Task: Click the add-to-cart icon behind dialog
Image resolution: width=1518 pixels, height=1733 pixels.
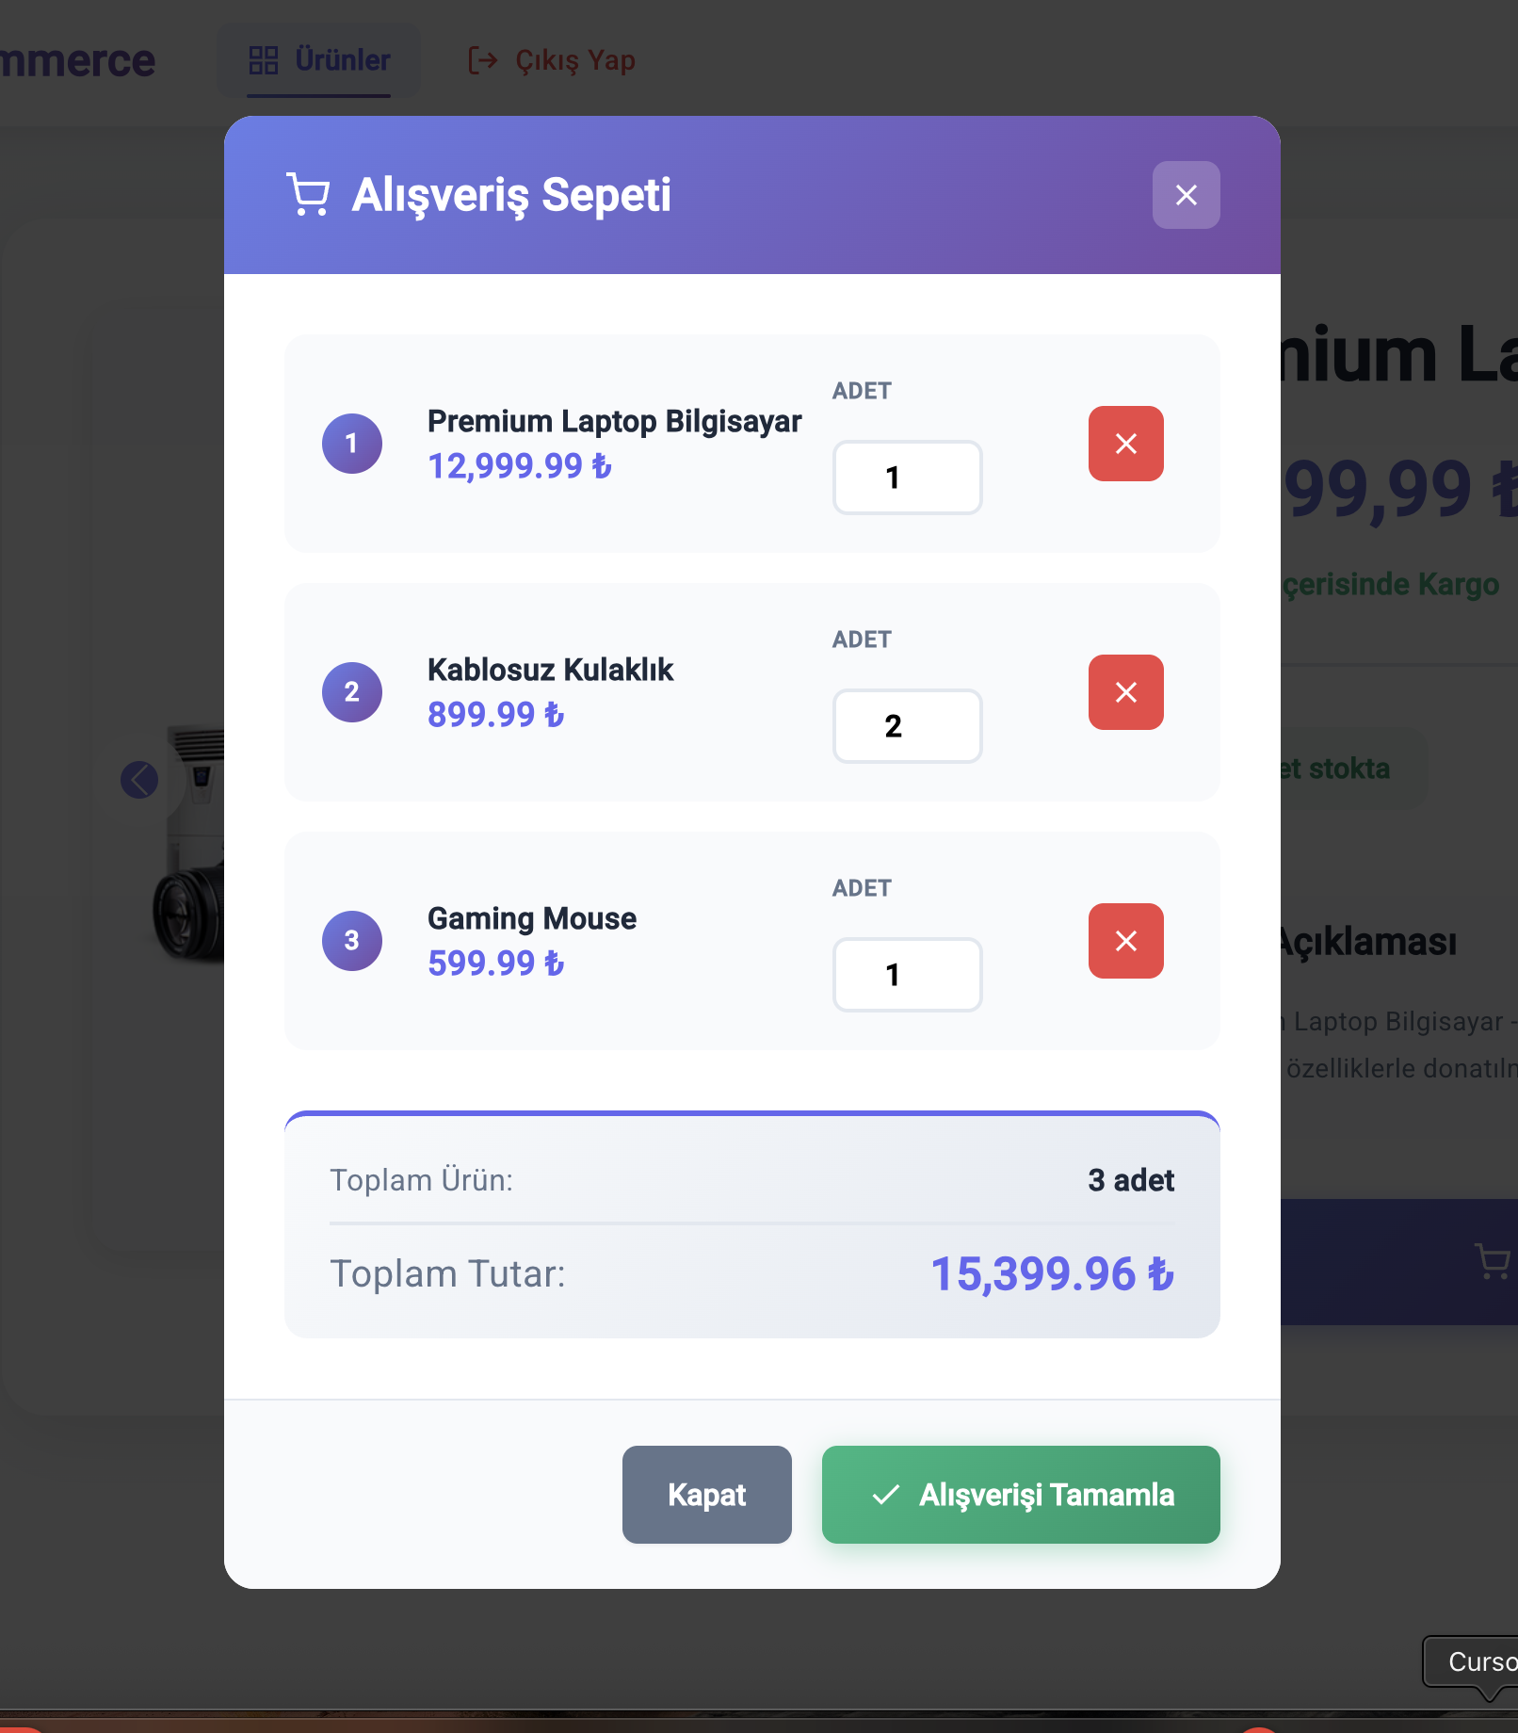Action: (x=1492, y=1261)
